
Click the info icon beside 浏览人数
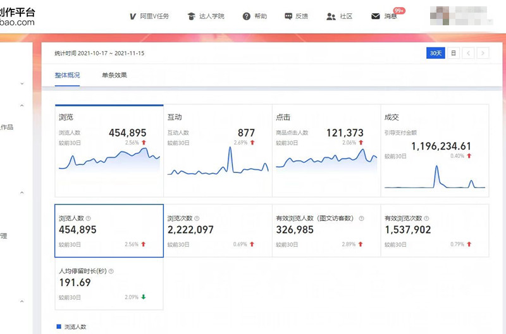[89, 218]
